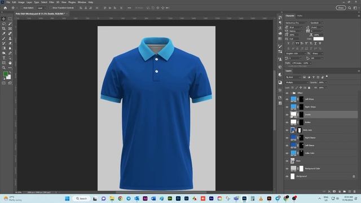Click the All Caps style in Character panel

point(297,43)
